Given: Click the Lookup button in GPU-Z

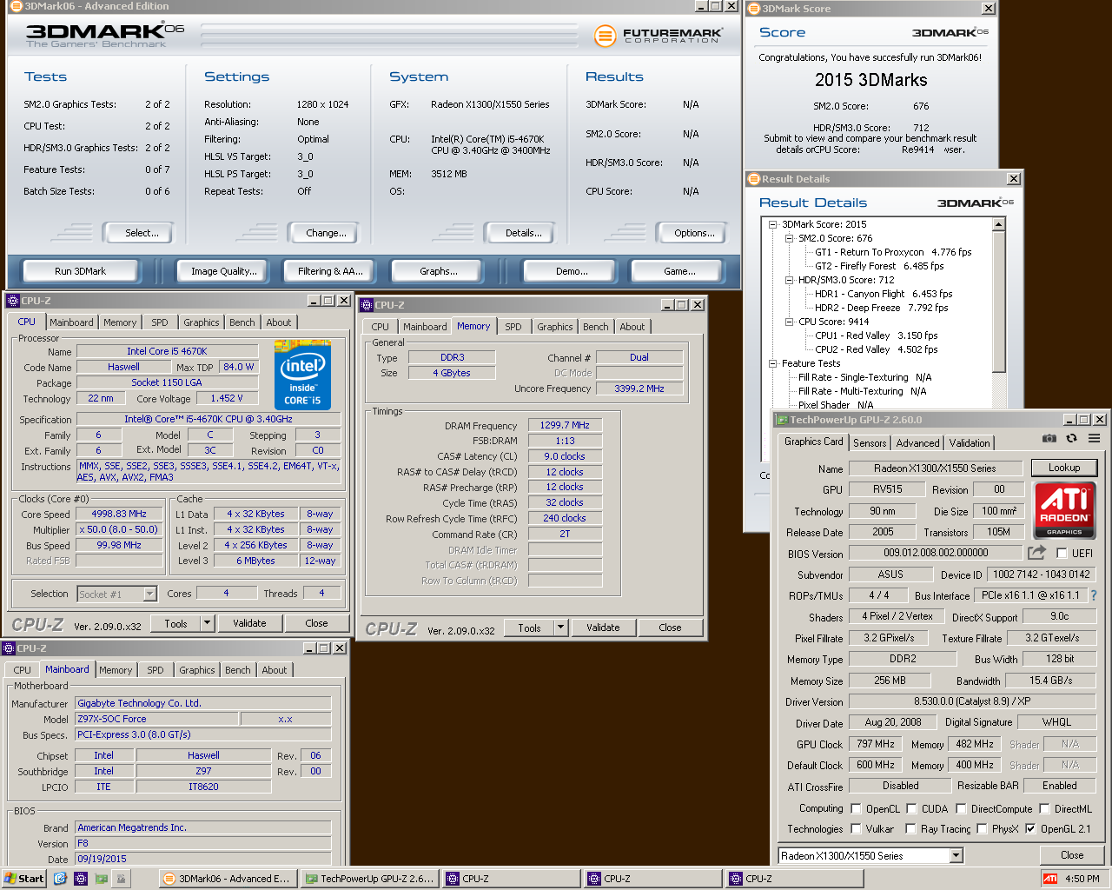Looking at the screenshot, I should click(1064, 468).
